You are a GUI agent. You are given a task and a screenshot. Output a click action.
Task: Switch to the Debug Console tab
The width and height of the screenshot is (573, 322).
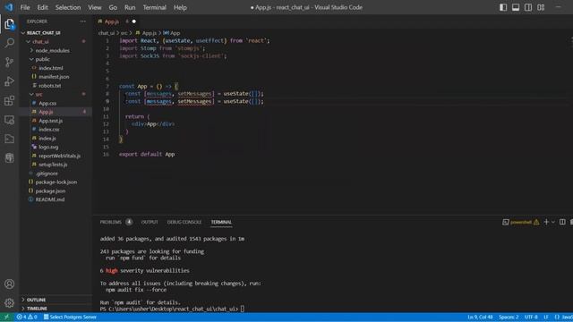pos(184,222)
